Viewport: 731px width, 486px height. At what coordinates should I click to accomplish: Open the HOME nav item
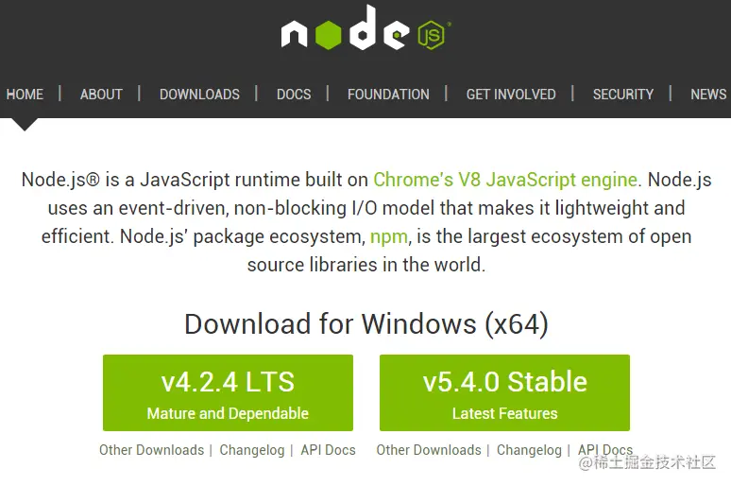coord(25,95)
